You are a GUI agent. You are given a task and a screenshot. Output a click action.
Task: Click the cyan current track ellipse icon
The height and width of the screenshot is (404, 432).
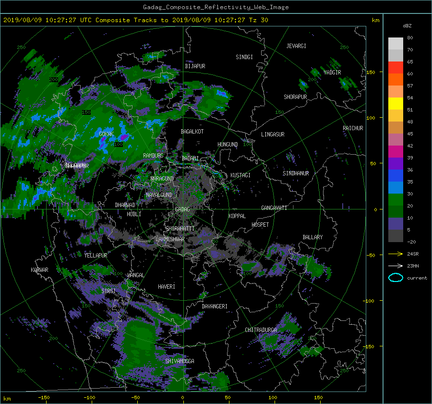(x=396, y=278)
